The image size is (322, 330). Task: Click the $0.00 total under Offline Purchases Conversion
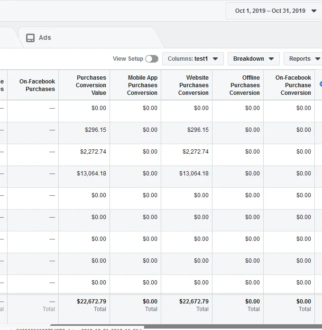click(x=252, y=302)
